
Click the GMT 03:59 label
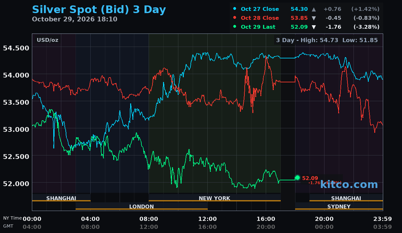(x=383, y=227)
